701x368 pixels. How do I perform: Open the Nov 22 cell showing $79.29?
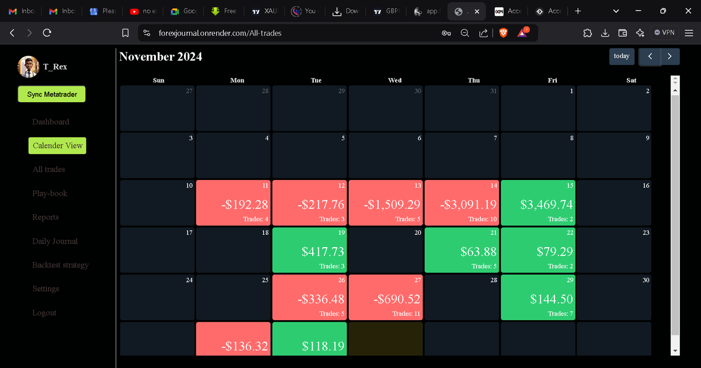538,250
